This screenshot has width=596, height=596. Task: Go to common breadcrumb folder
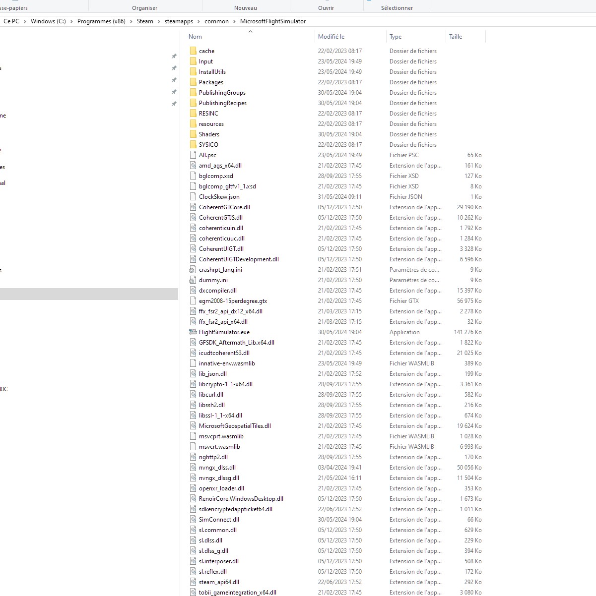click(216, 21)
